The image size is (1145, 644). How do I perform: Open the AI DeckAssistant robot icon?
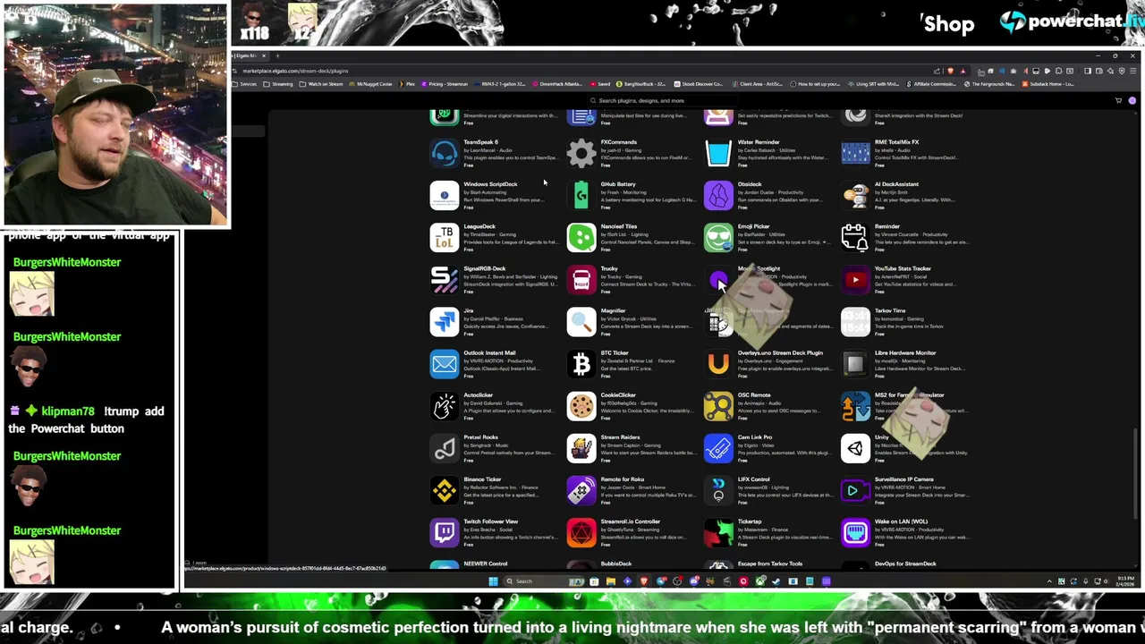click(855, 196)
